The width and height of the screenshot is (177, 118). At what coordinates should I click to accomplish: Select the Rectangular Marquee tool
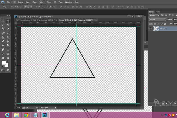click(x=3, y=21)
